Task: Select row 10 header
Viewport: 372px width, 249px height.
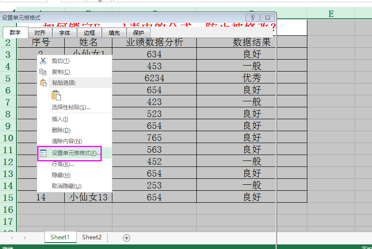Action: (8, 138)
